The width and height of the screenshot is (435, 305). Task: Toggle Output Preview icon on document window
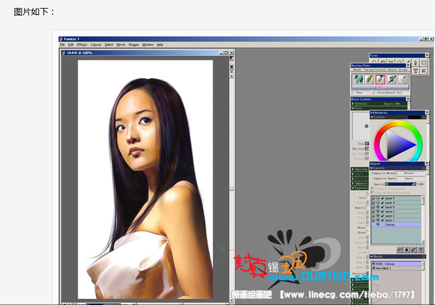click(x=232, y=67)
